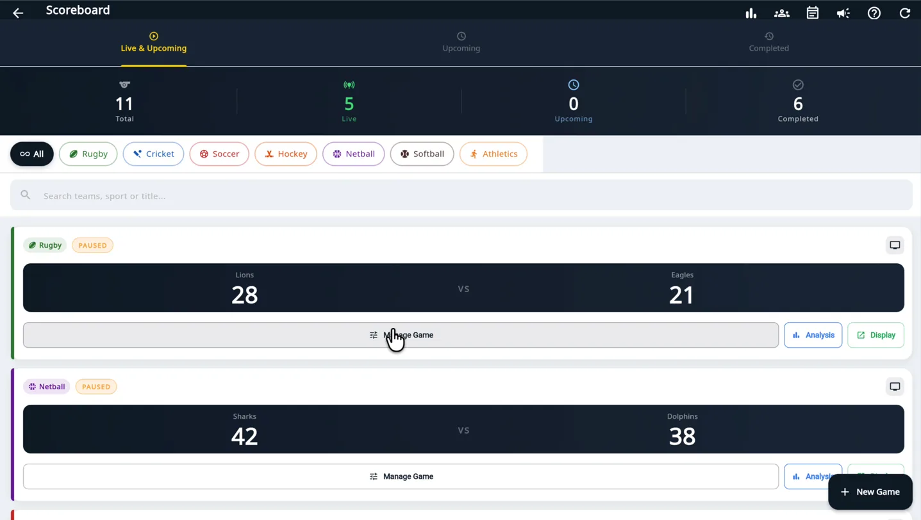This screenshot has height=520, width=921.
Task: Click the Eagles score 21
Action: click(681, 295)
